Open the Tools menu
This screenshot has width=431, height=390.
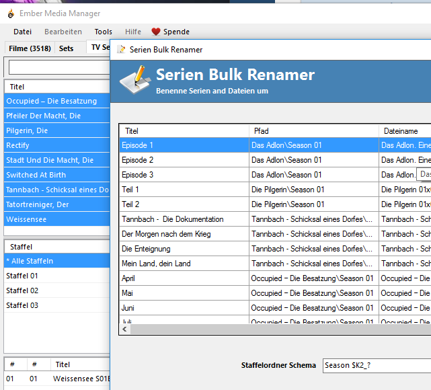[x=104, y=32]
